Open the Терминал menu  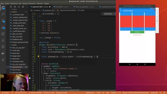point(40,3)
